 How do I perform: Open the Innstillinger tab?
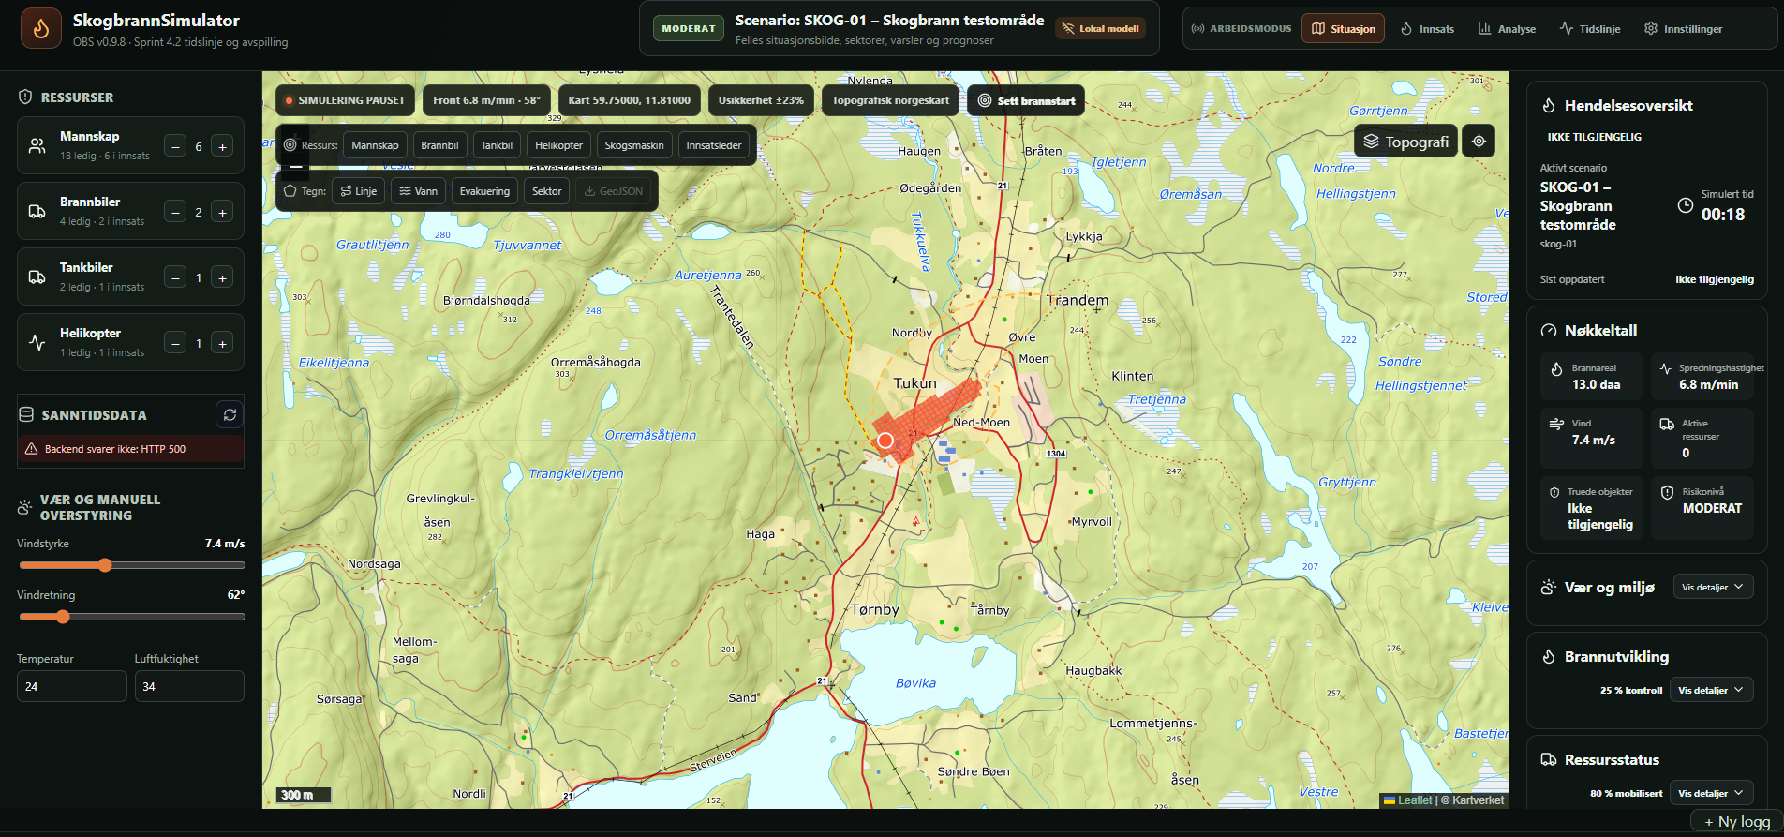1683,28
